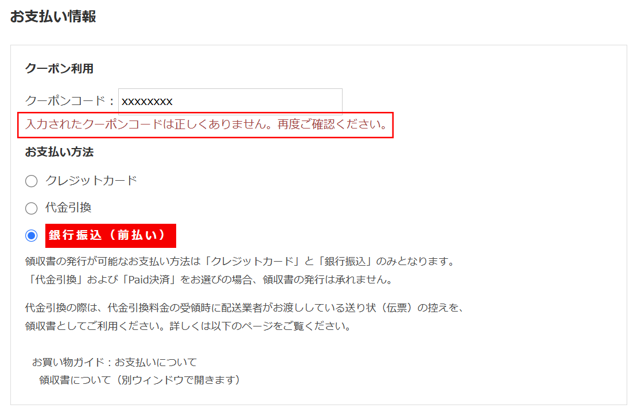
Task: Click the お支払い方法 section heading
Action: click(x=59, y=152)
